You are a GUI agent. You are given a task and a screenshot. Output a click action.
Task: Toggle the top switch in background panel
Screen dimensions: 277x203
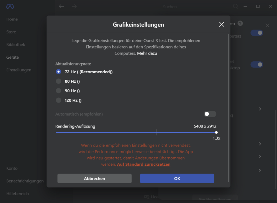pos(257,33)
